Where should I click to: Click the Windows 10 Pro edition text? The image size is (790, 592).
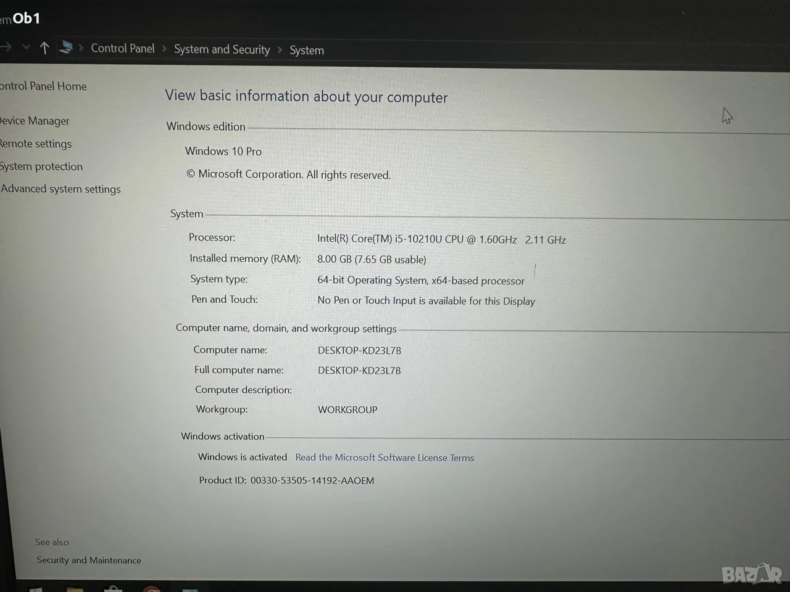223,151
